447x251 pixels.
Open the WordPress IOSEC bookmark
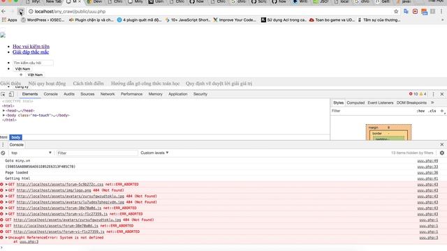43,20
